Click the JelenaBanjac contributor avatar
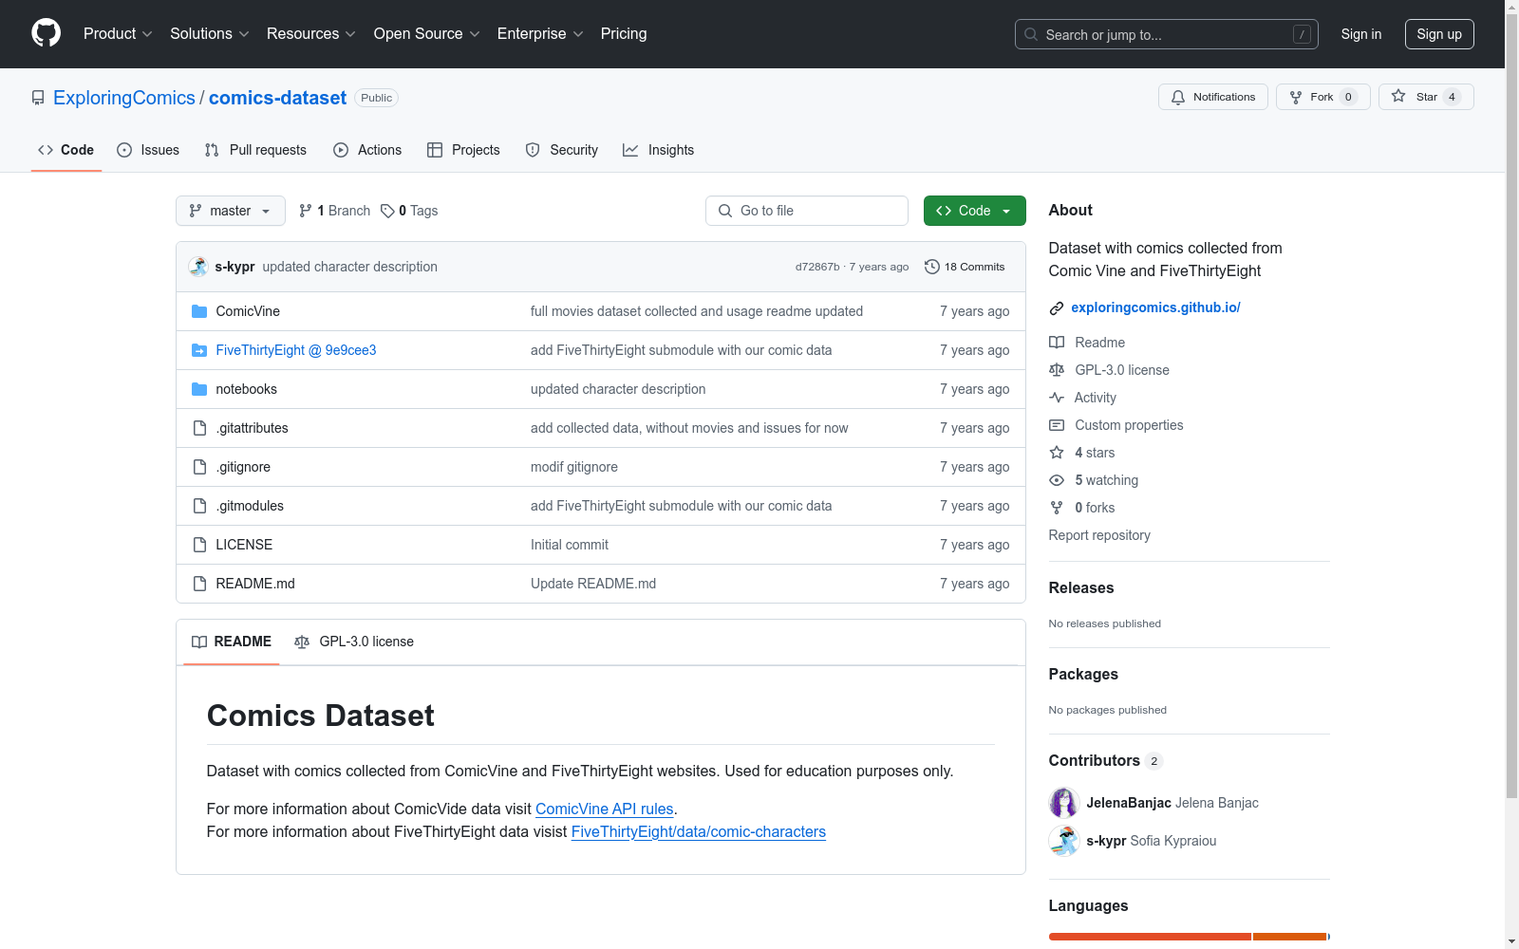The height and width of the screenshot is (949, 1519). [x=1064, y=803]
